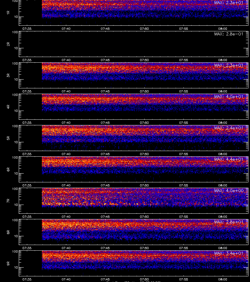Click 07:35 time label below panel 1R

[x=27, y=29]
